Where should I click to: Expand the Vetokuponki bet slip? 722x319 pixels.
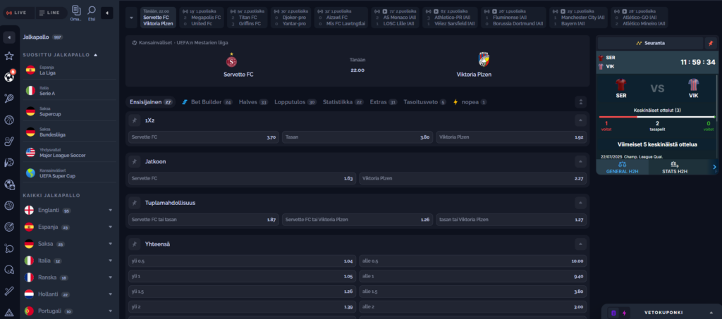pyautogui.click(x=711, y=313)
